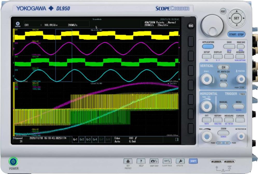Click the ALL CH button
The image size is (258, 174).
pos(223,85)
